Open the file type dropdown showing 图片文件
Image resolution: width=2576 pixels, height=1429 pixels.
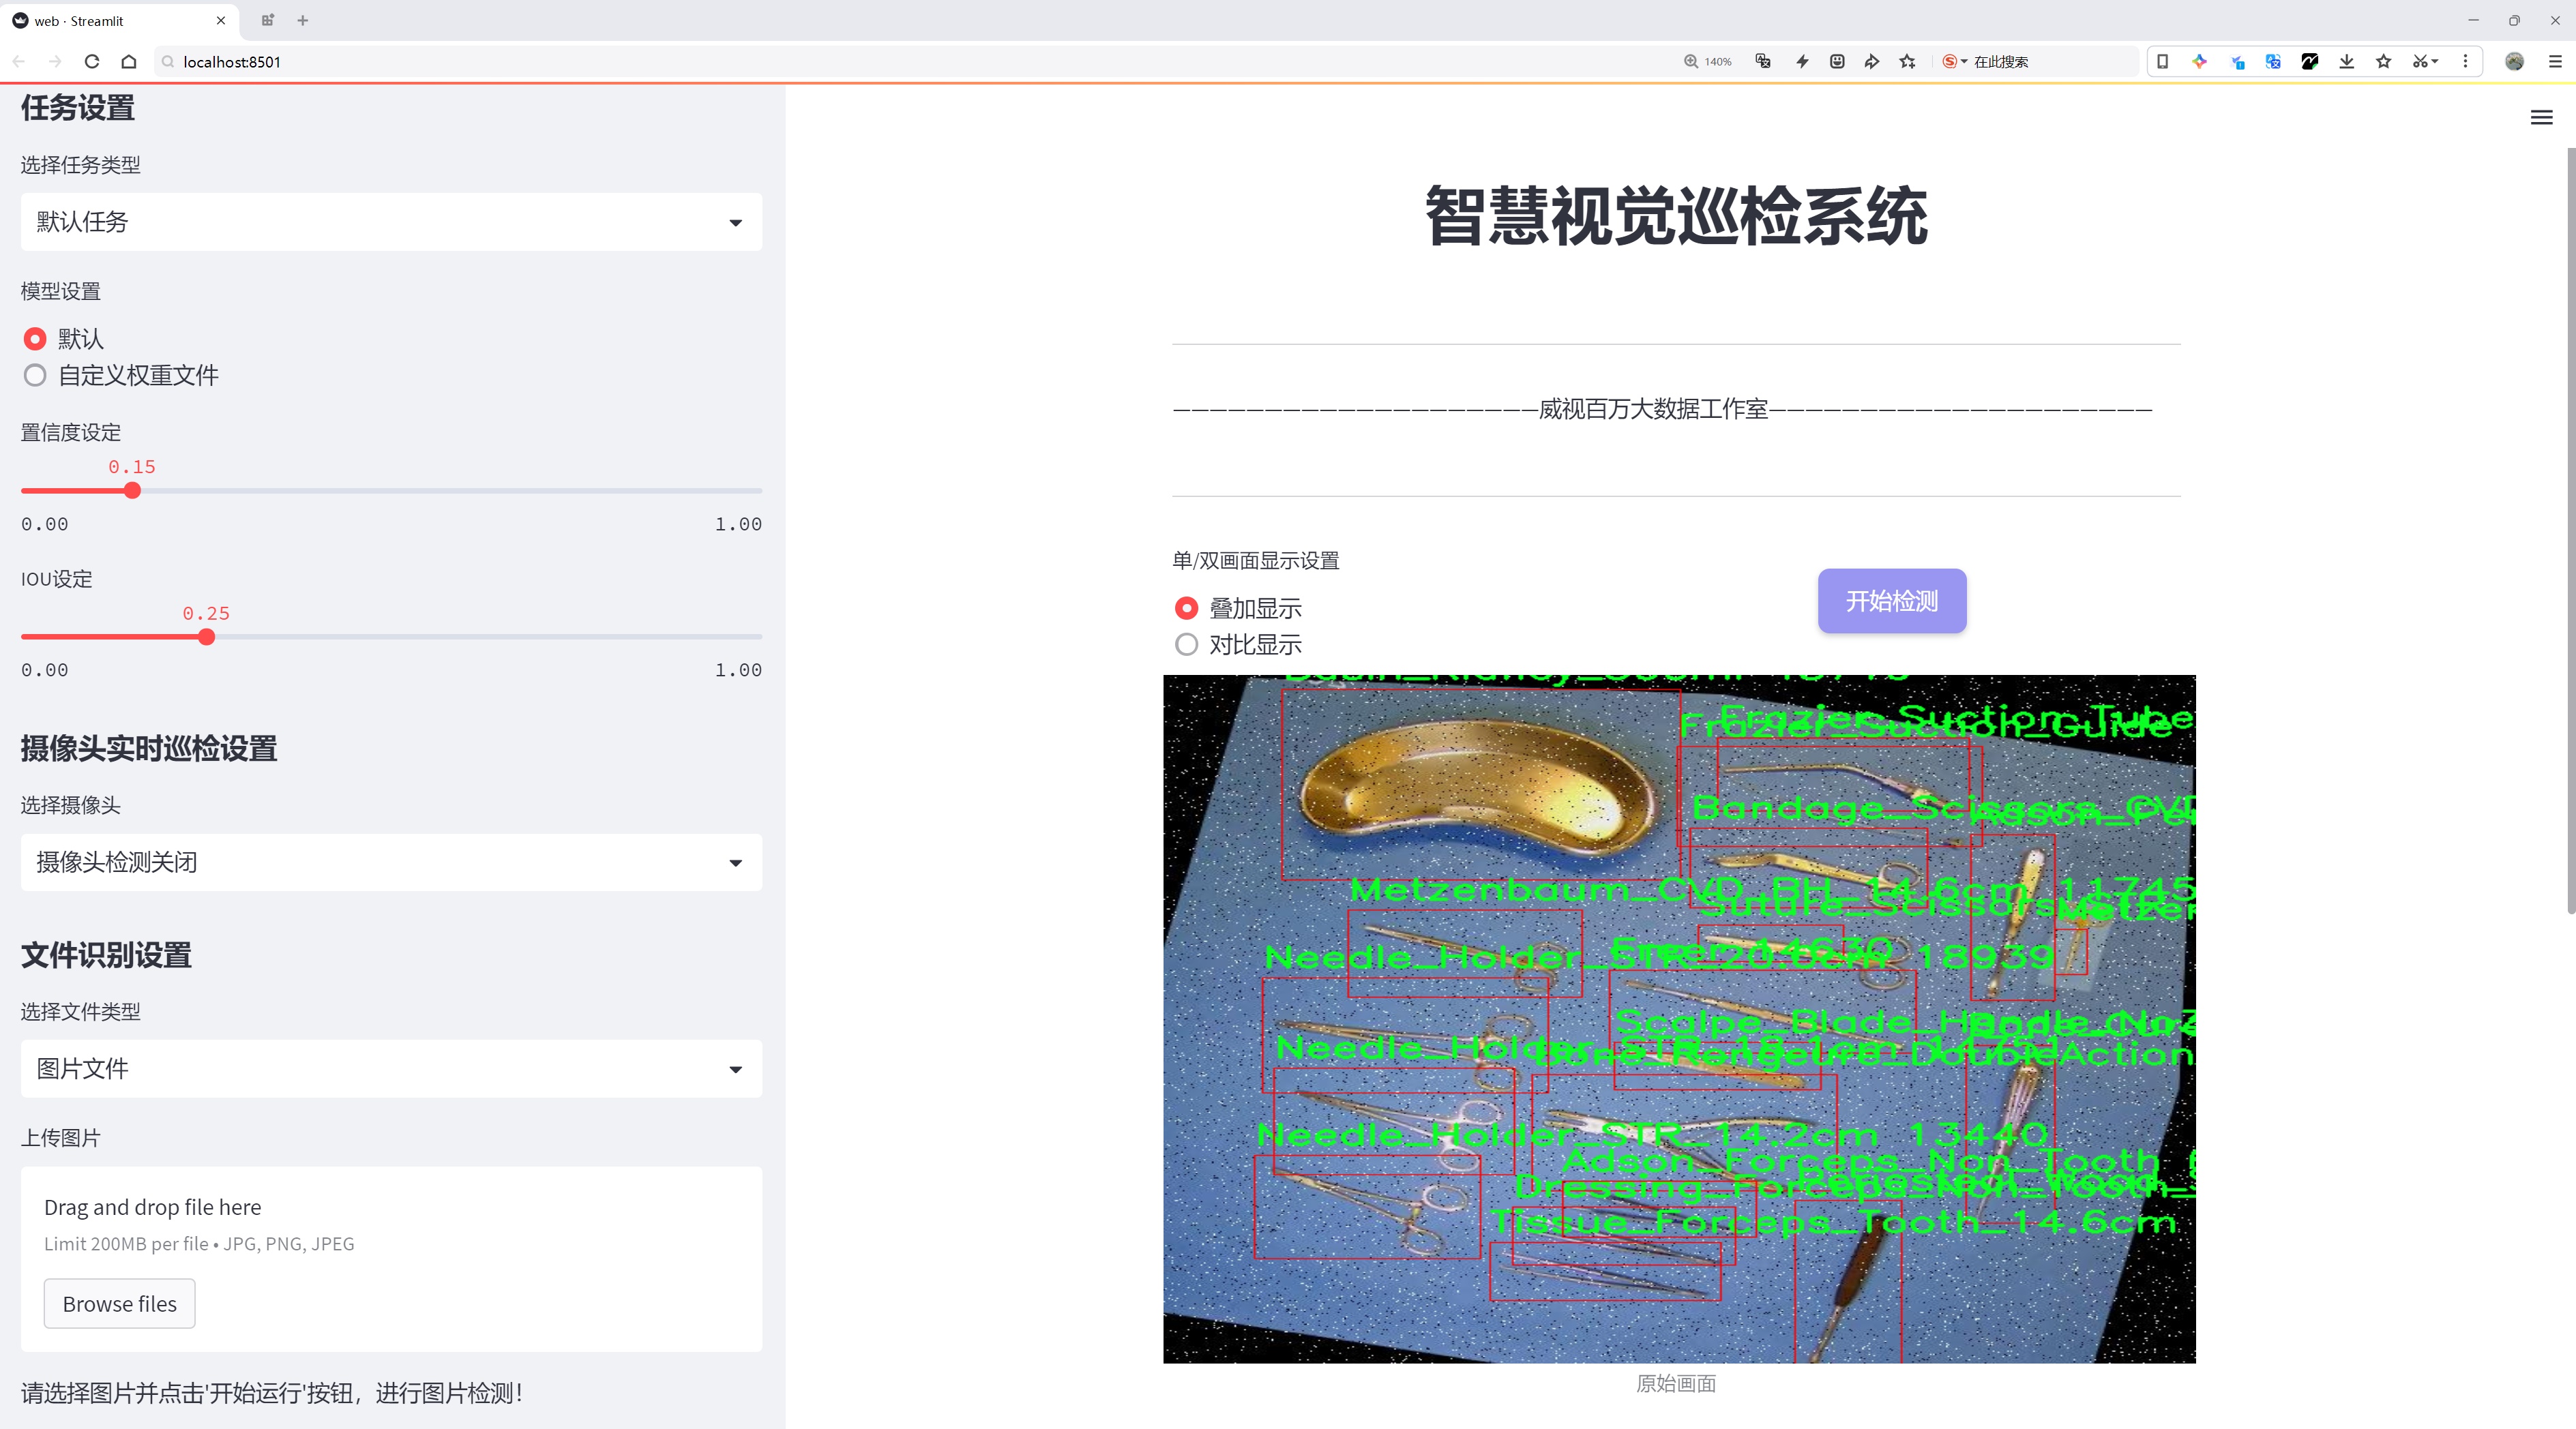[391, 1069]
